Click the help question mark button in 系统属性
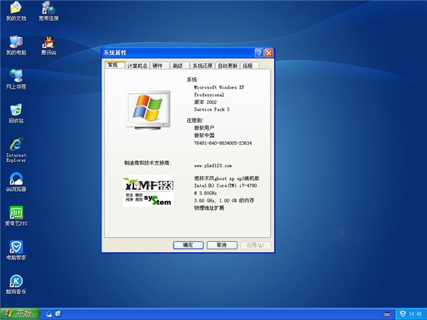 click(259, 53)
